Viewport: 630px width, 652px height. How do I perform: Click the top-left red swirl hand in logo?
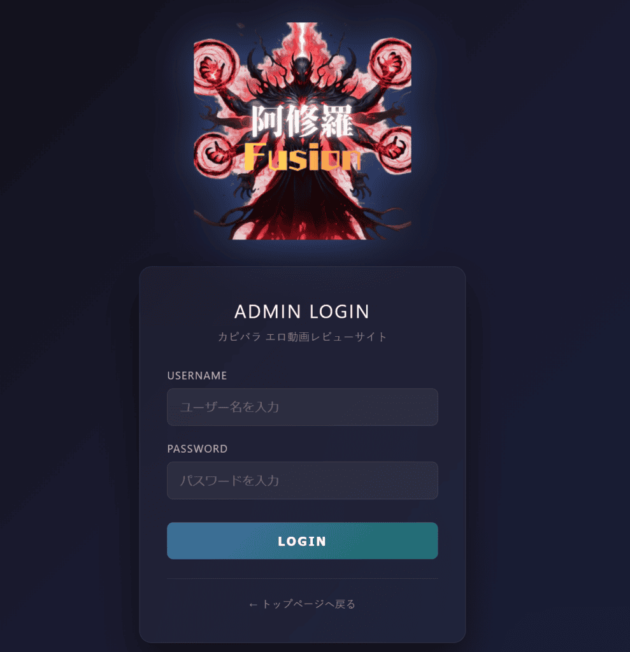click(215, 66)
